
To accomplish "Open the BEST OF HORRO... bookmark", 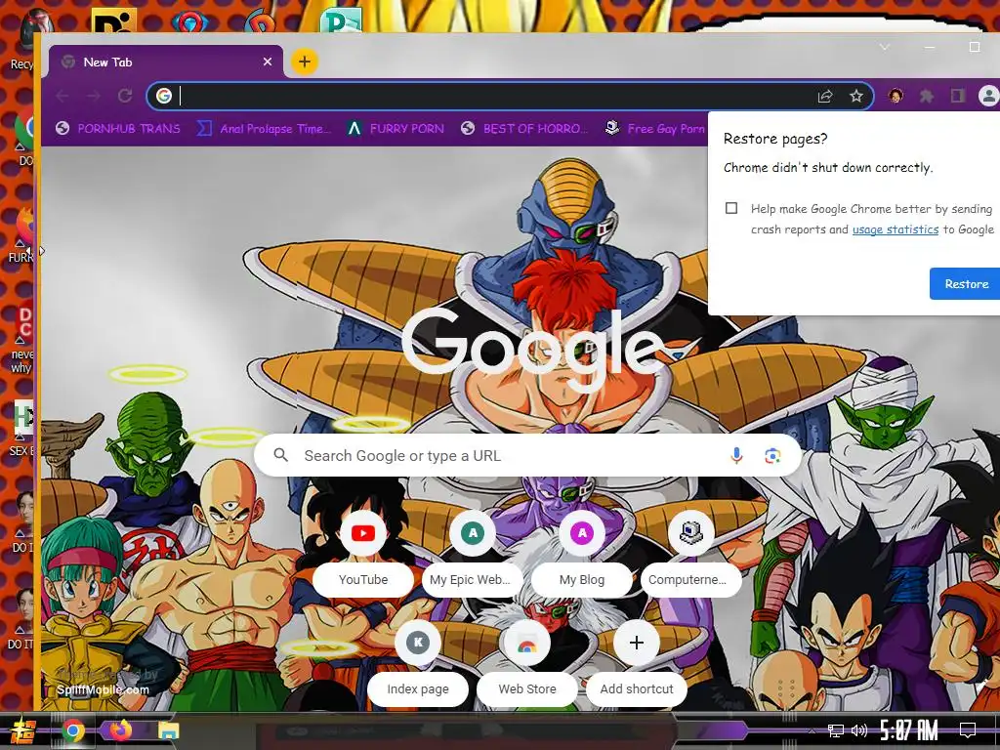I will tap(523, 128).
